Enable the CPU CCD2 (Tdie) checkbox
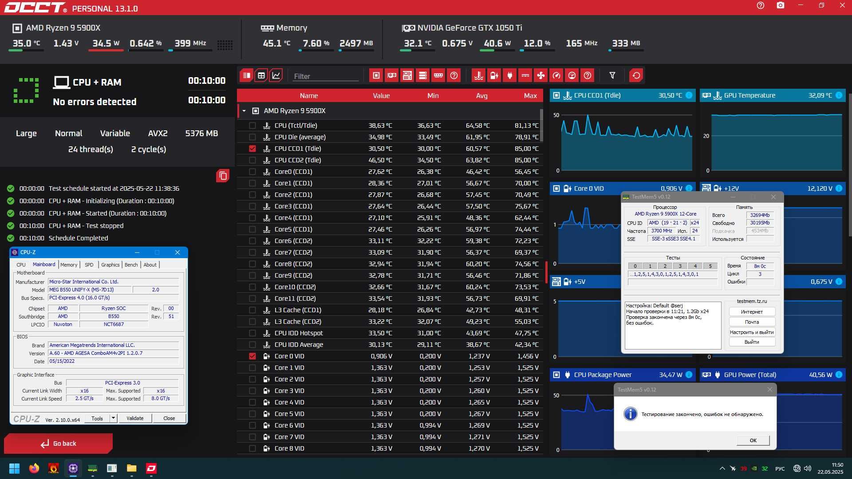 (x=252, y=160)
